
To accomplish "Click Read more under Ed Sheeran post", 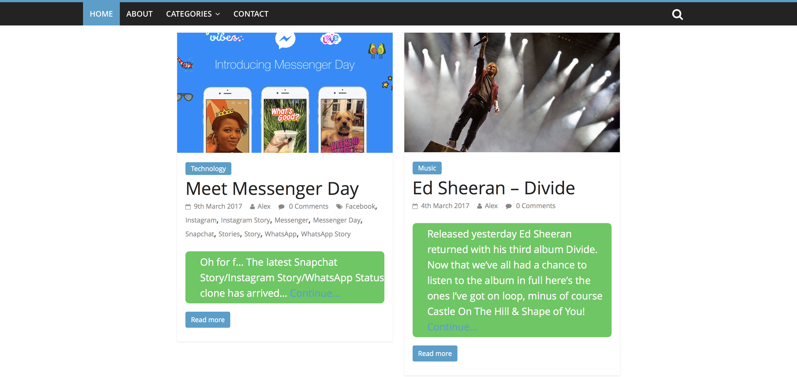I will [x=435, y=353].
